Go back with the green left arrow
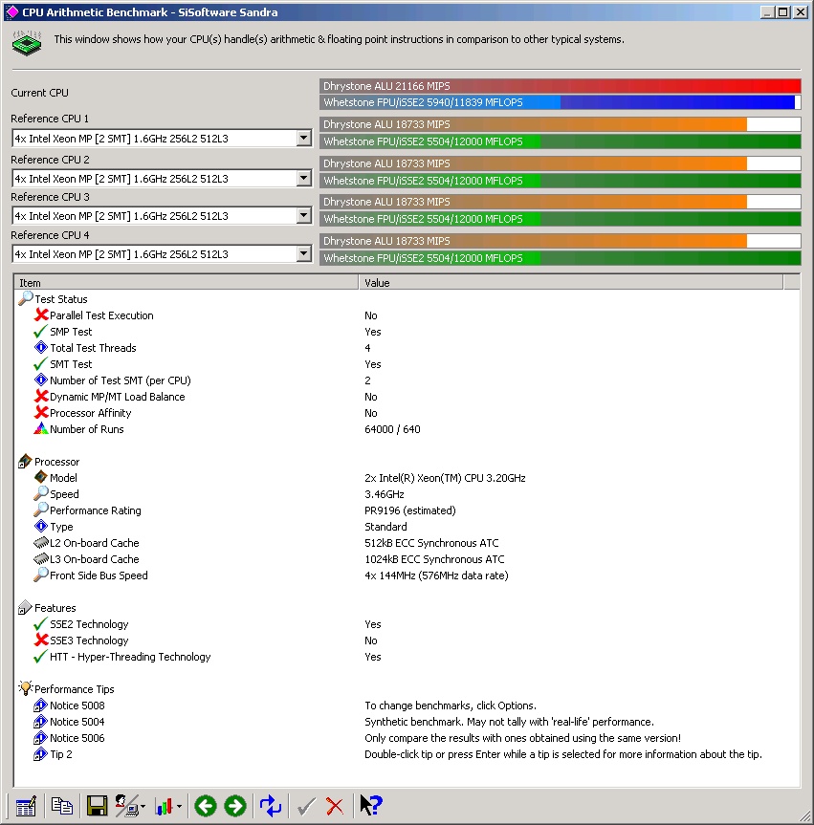Screen dimensions: 814x825 coord(206,806)
